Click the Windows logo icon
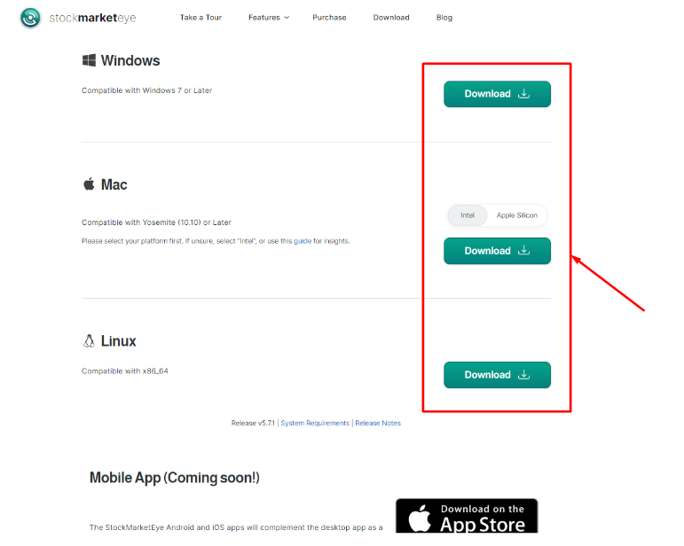Image resolution: width=684 pixels, height=546 pixels. point(89,60)
